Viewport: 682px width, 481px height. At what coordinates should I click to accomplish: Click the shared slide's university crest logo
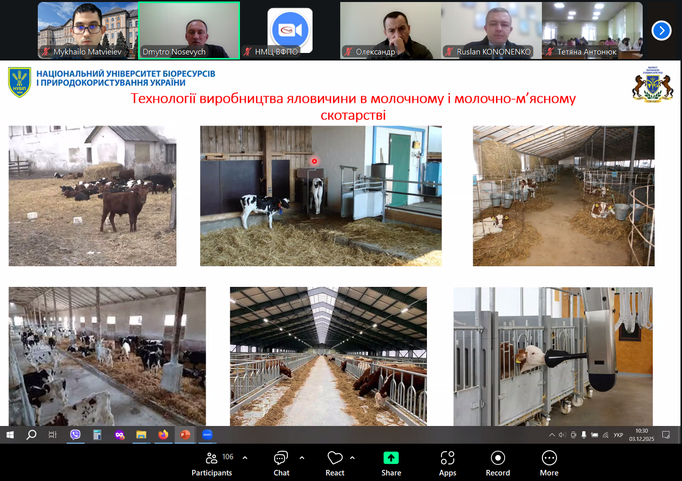(x=20, y=82)
